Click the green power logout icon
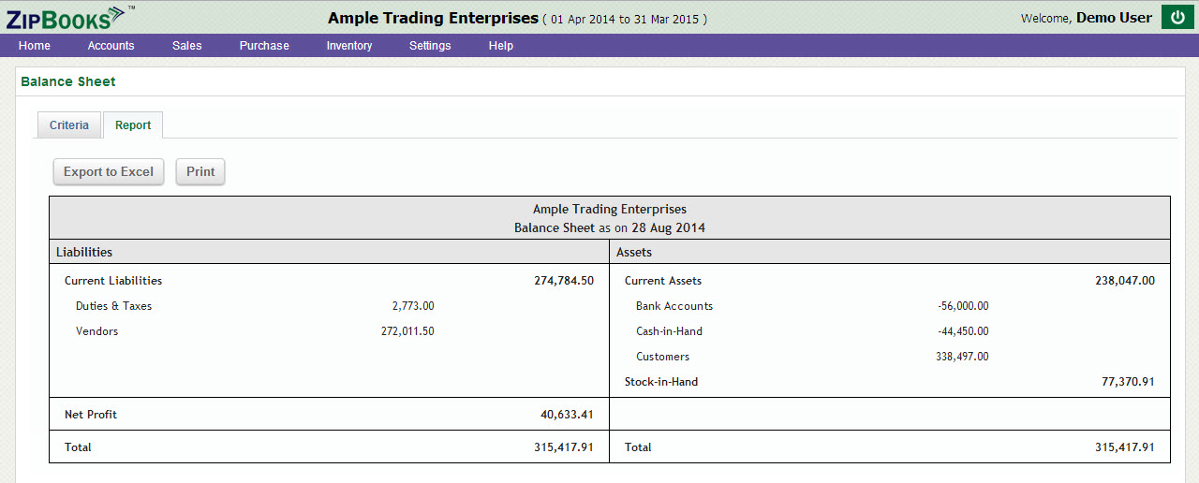 [x=1177, y=18]
